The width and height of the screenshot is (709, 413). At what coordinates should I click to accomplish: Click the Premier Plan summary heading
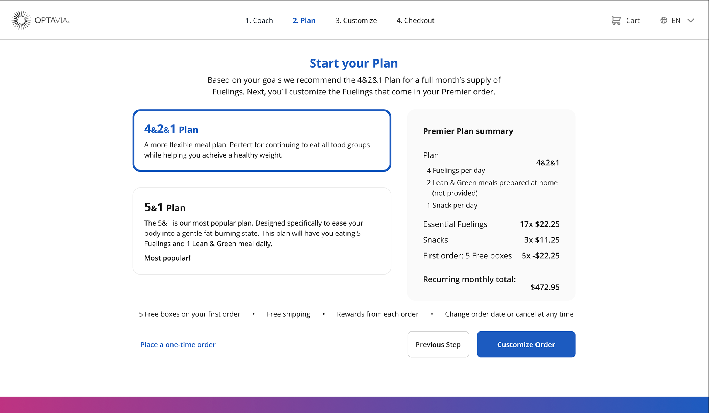click(468, 131)
